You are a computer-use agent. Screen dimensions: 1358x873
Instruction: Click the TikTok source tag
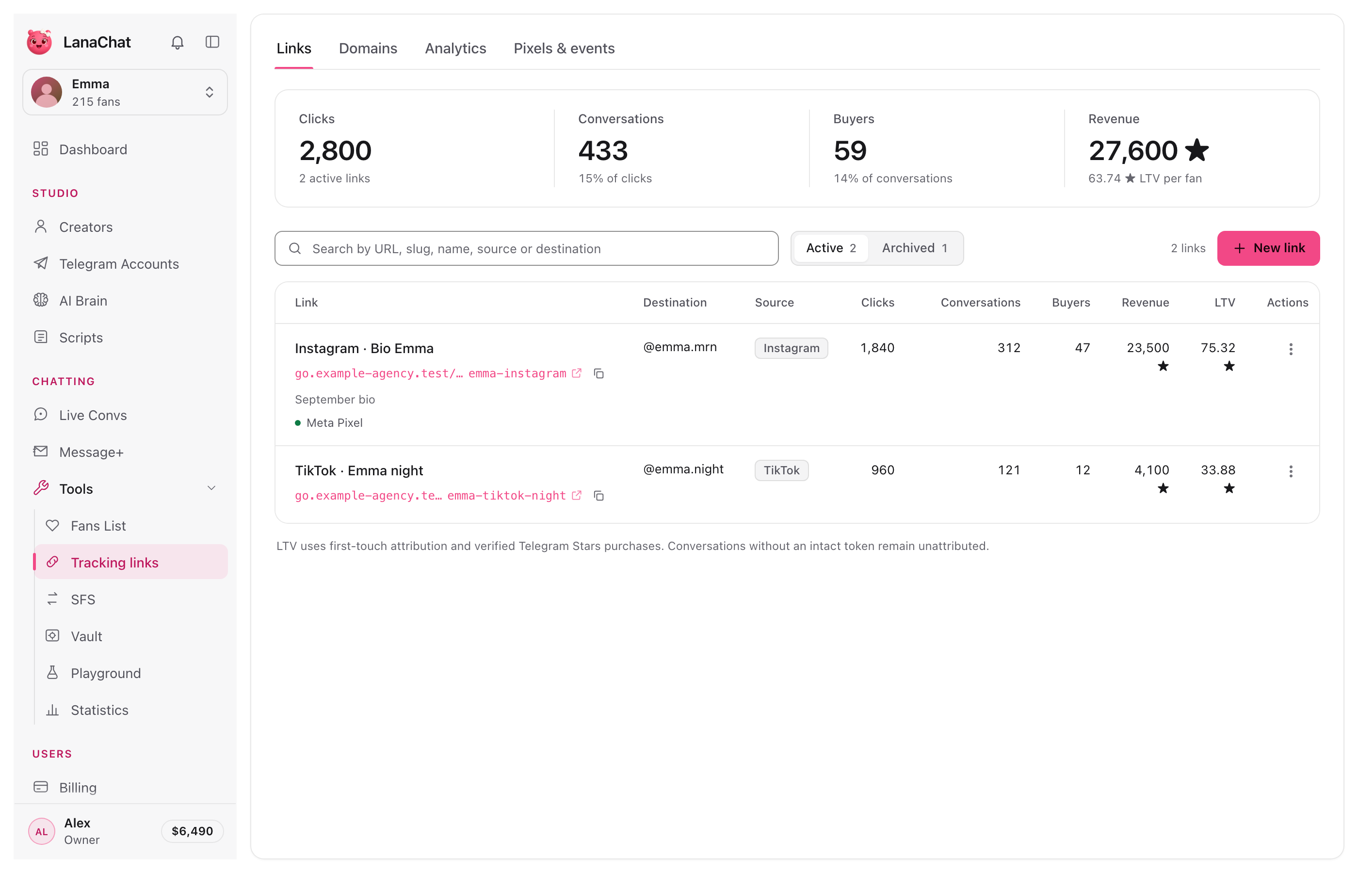(781, 470)
